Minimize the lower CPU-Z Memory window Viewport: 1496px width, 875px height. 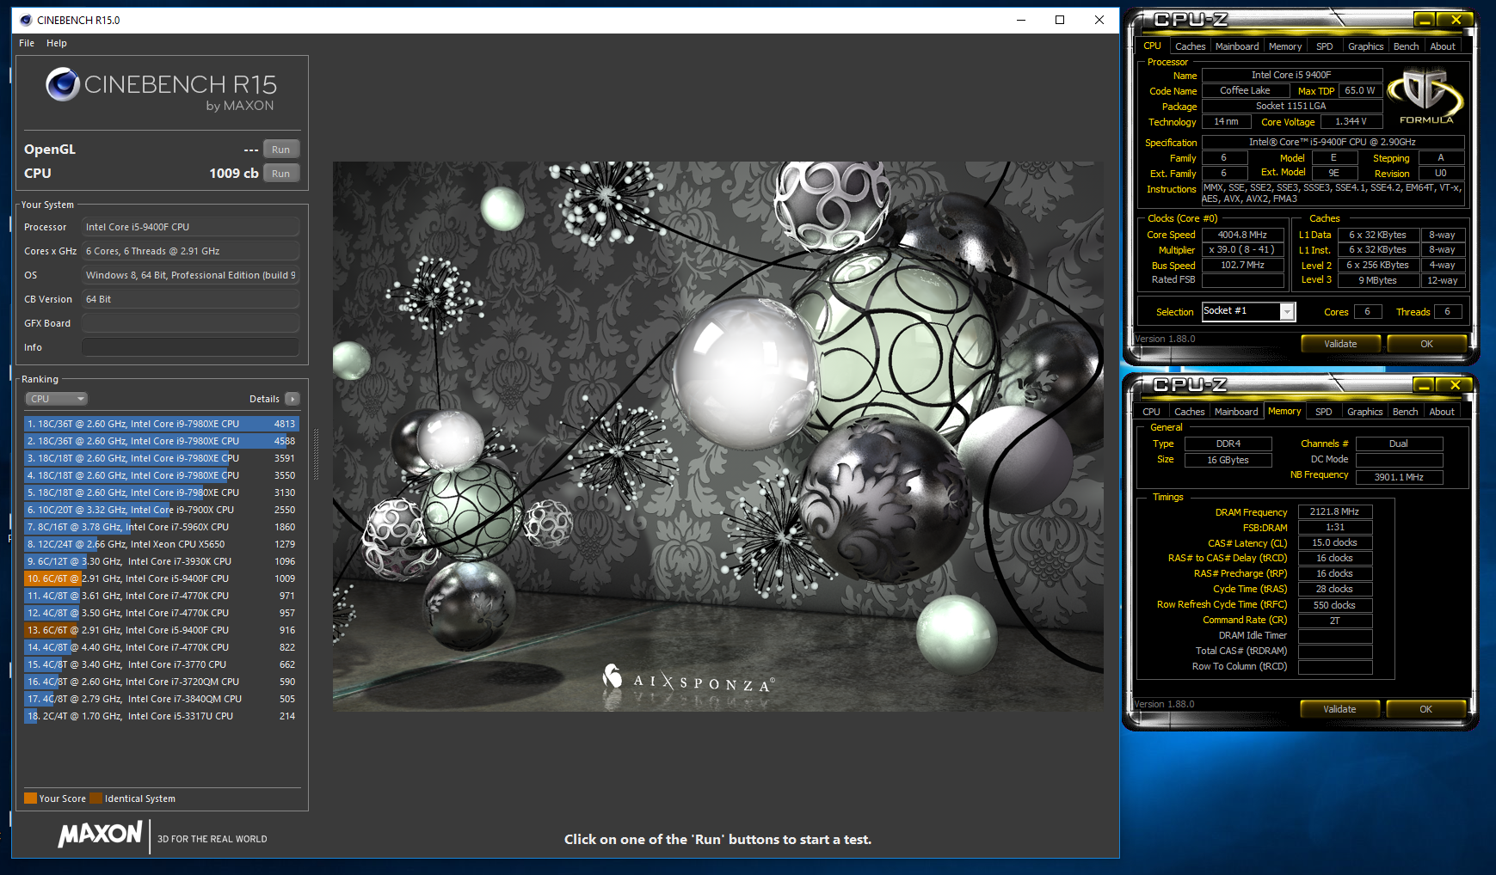click(1424, 385)
